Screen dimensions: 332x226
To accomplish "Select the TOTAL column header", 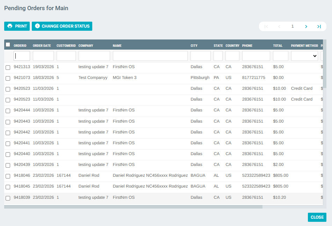I will coord(278,45).
